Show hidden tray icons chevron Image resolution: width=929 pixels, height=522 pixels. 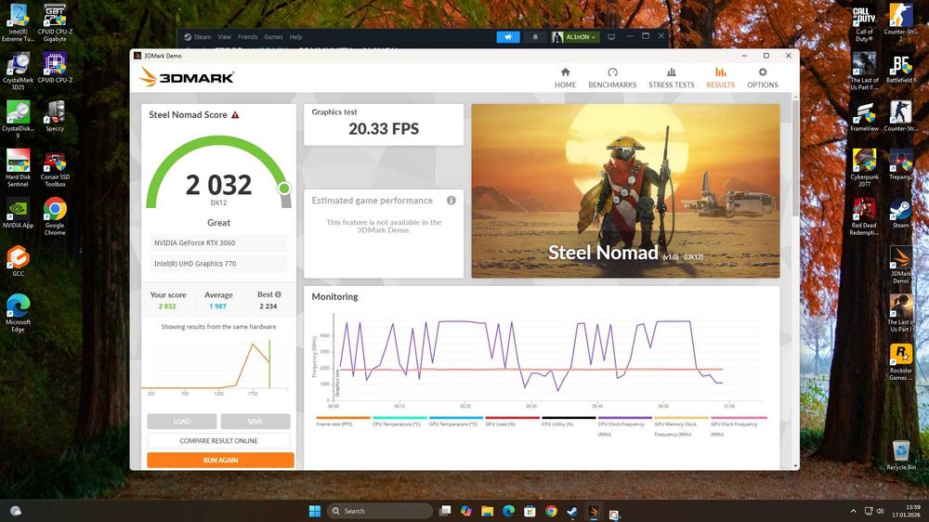tap(853, 511)
